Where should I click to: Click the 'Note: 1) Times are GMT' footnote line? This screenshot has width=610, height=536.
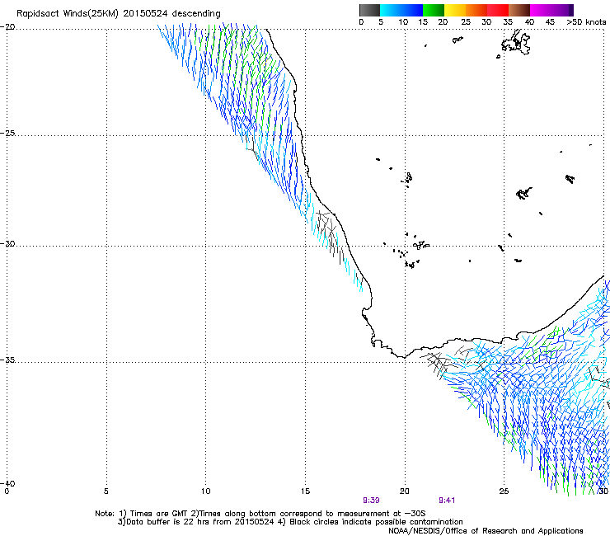point(260,514)
